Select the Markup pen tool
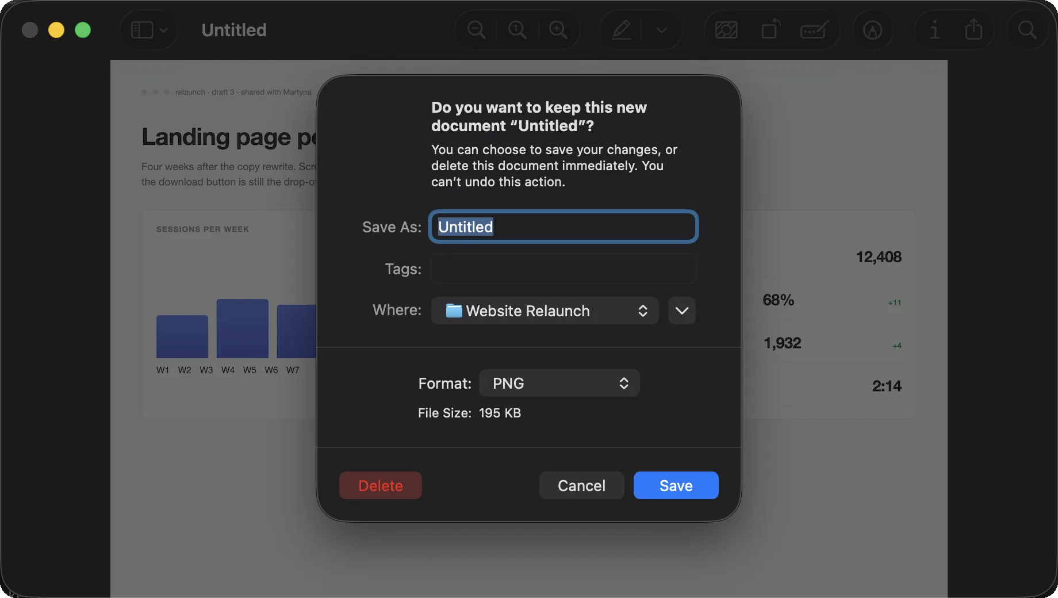The height and width of the screenshot is (598, 1058). (x=622, y=30)
